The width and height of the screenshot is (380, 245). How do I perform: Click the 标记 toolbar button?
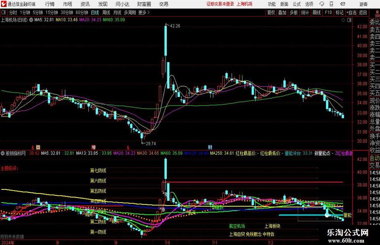coord(339,12)
